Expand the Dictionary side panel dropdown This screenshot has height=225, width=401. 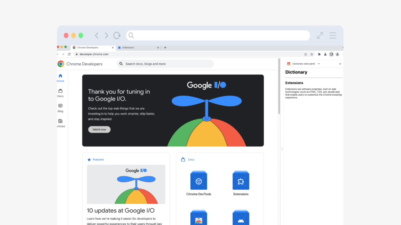[319, 64]
